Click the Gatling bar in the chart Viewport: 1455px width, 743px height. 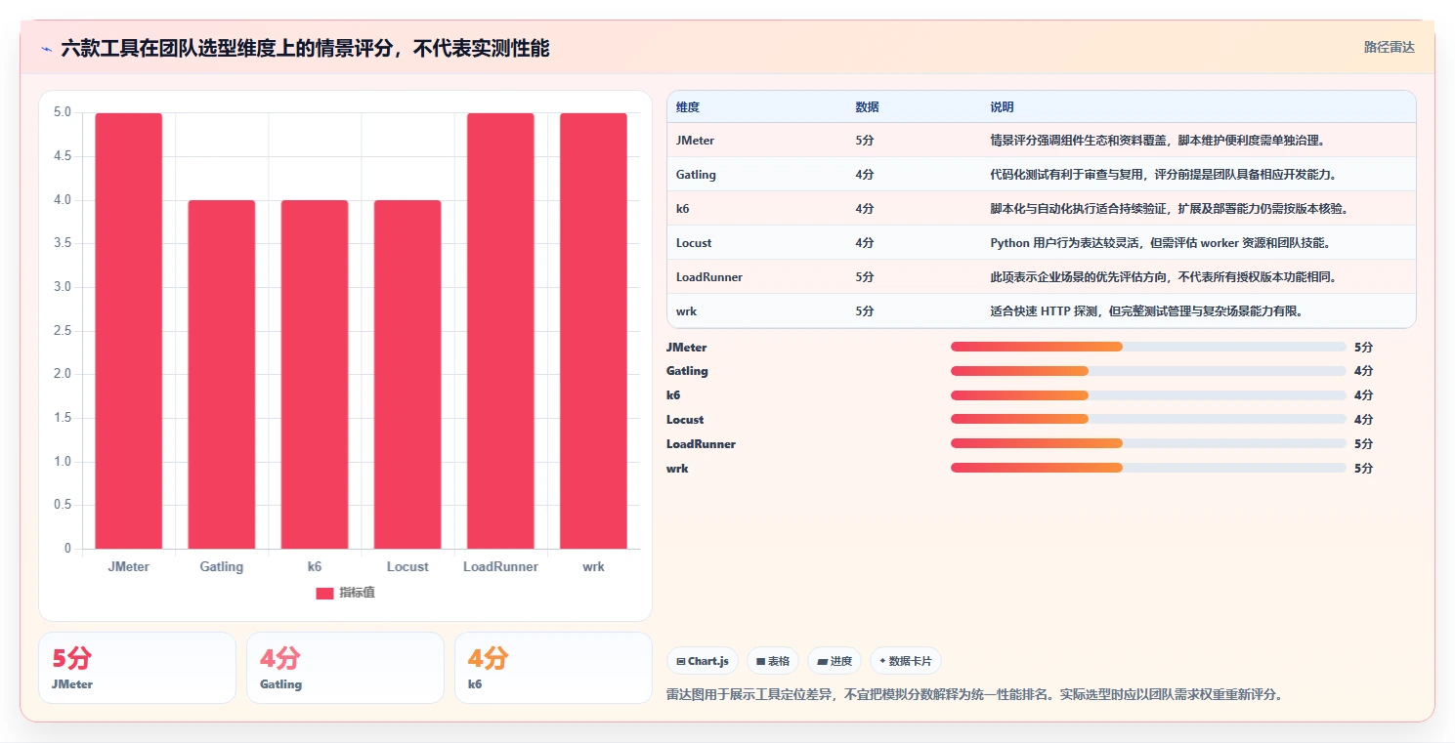[222, 375]
